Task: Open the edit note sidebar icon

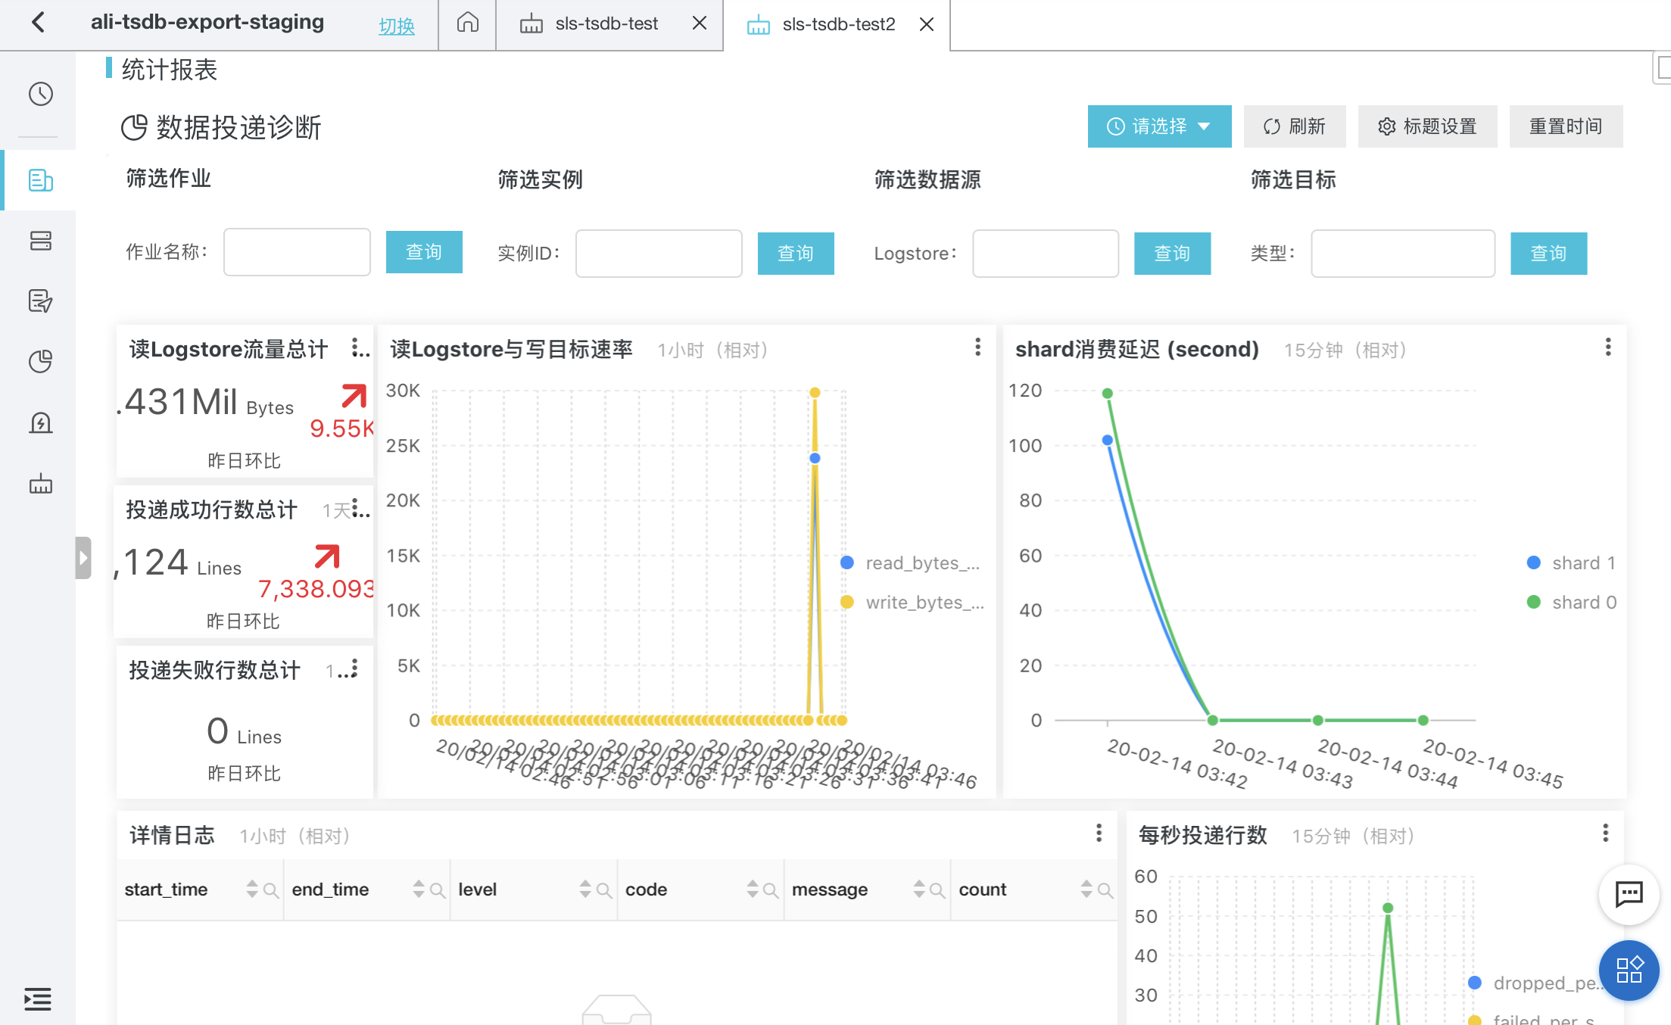Action: [40, 301]
